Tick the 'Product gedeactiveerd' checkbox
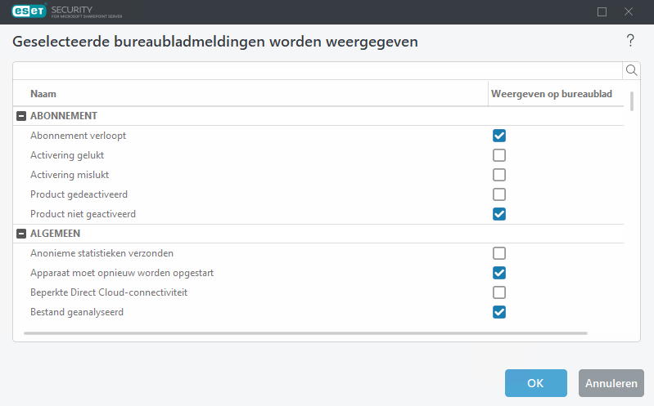 coord(499,194)
